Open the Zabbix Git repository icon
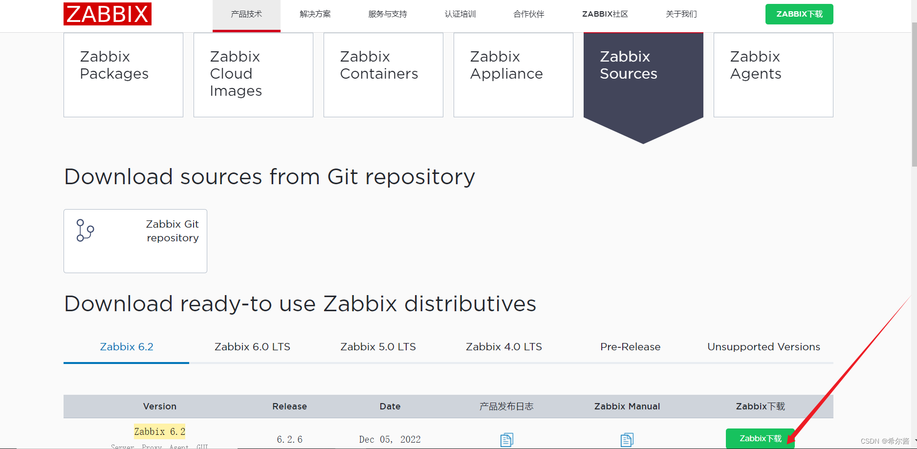Screen dimensions: 917x449 click(x=85, y=230)
